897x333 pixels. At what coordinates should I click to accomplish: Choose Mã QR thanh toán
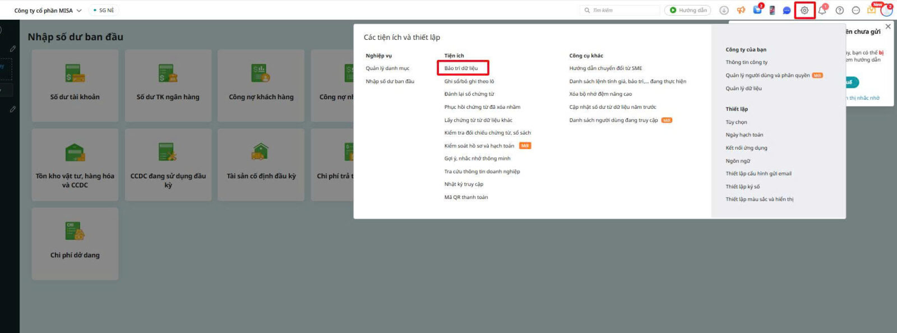pyautogui.click(x=466, y=197)
